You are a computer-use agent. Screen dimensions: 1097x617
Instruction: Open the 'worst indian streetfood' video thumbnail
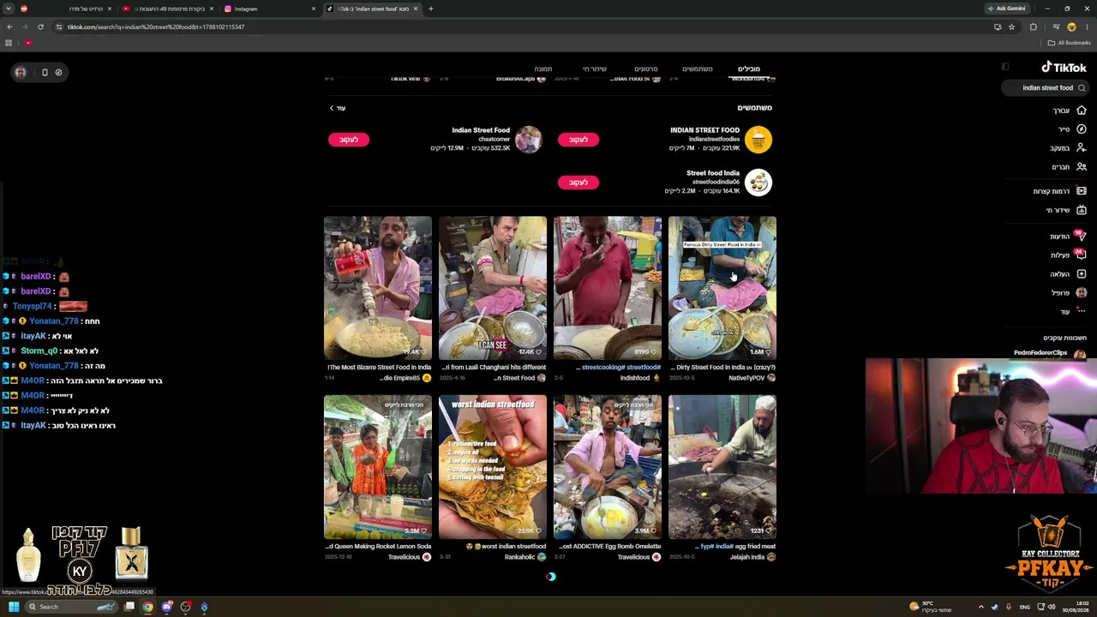[x=493, y=467]
